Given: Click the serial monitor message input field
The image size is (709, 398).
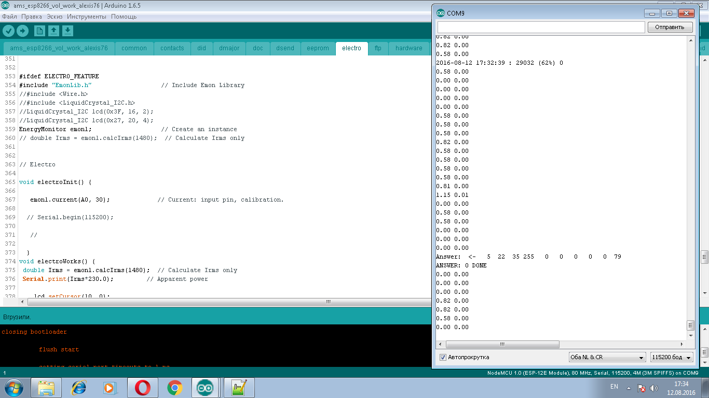Looking at the screenshot, I should click(x=541, y=27).
